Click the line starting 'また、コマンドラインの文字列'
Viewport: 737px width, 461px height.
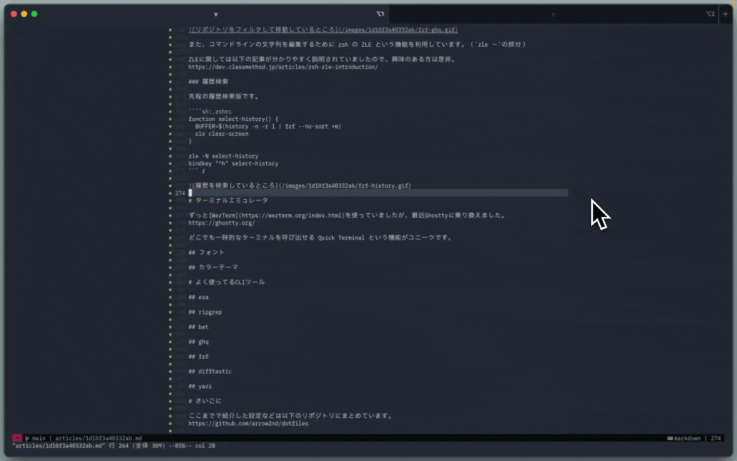(357, 44)
